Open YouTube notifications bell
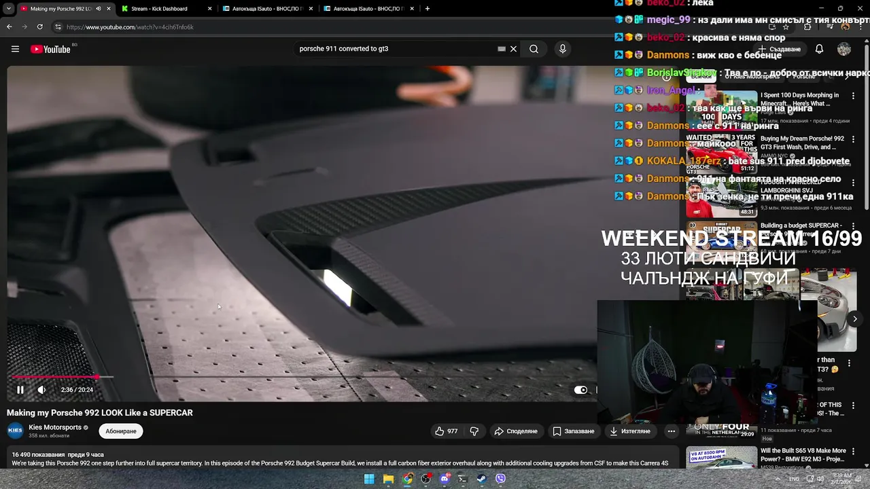870x489 pixels. tap(819, 49)
